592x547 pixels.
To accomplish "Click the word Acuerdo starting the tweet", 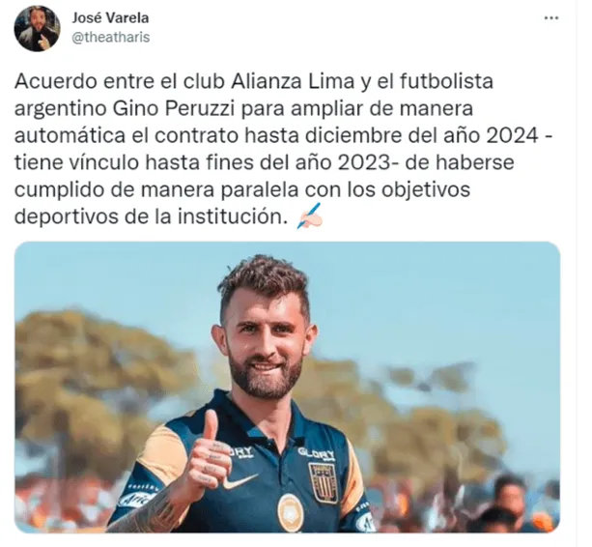I will (x=56, y=81).
